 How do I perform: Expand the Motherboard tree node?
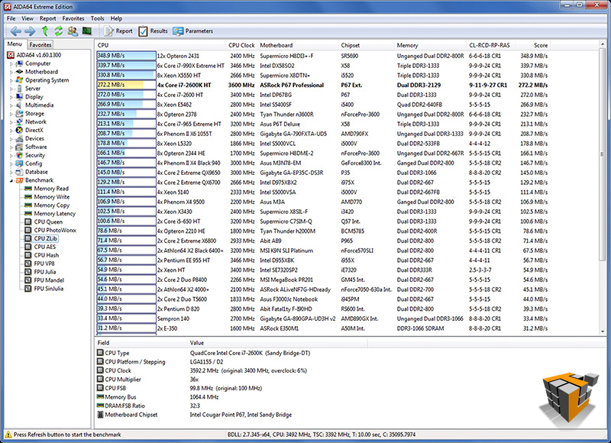point(11,72)
